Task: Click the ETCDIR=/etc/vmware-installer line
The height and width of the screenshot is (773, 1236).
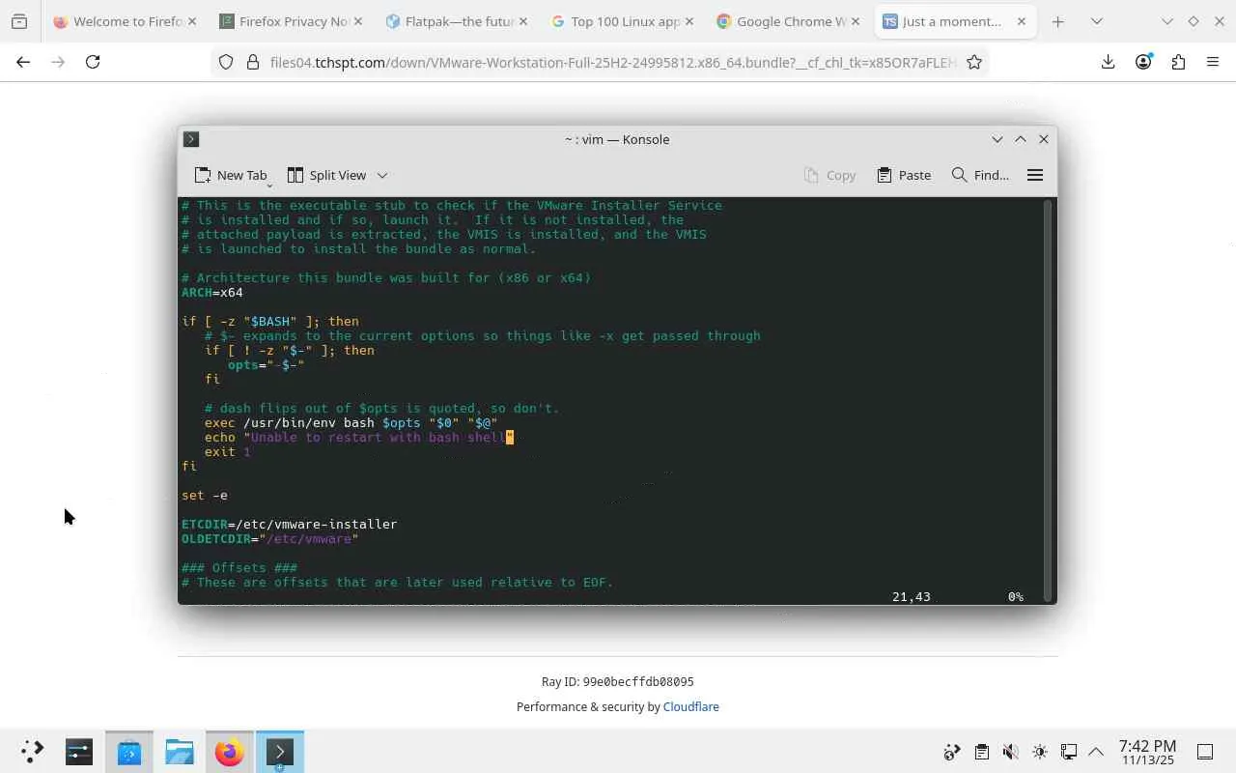Action: pos(290,525)
